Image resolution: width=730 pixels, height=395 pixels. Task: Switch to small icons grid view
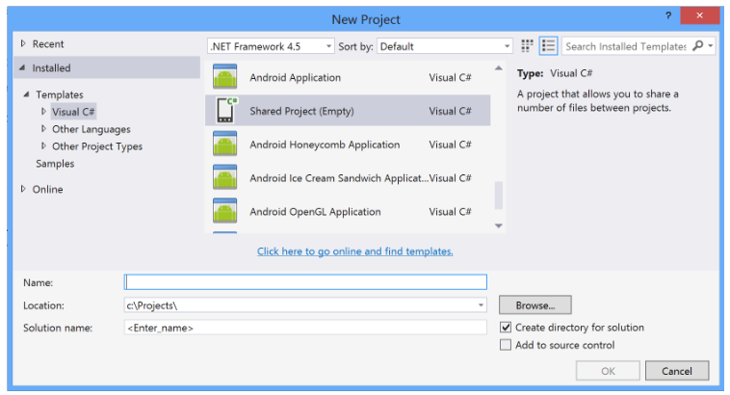click(527, 45)
